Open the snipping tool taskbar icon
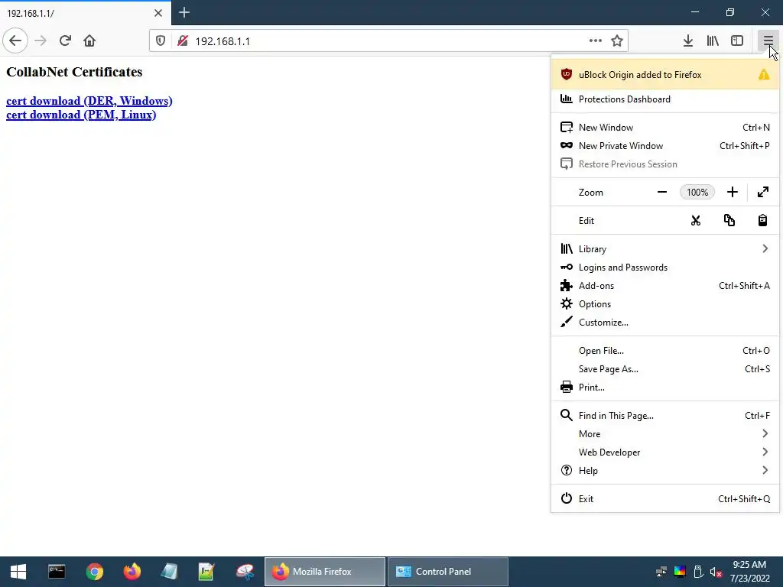The height and width of the screenshot is (587, 783). click(245, 572)
